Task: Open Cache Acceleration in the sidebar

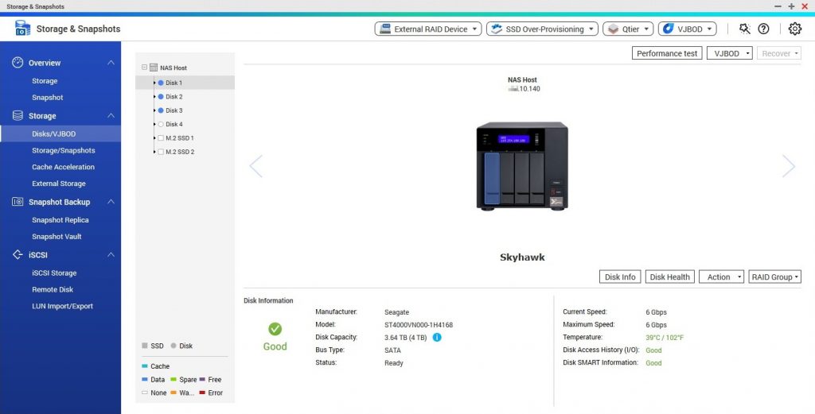Action: coord(64,167)
